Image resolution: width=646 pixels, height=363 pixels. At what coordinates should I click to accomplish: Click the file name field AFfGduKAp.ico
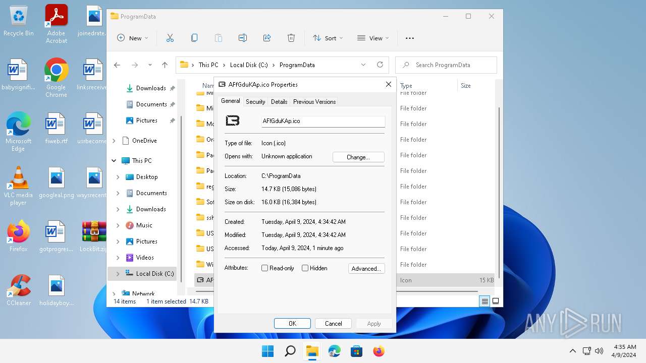click(323, 121)
